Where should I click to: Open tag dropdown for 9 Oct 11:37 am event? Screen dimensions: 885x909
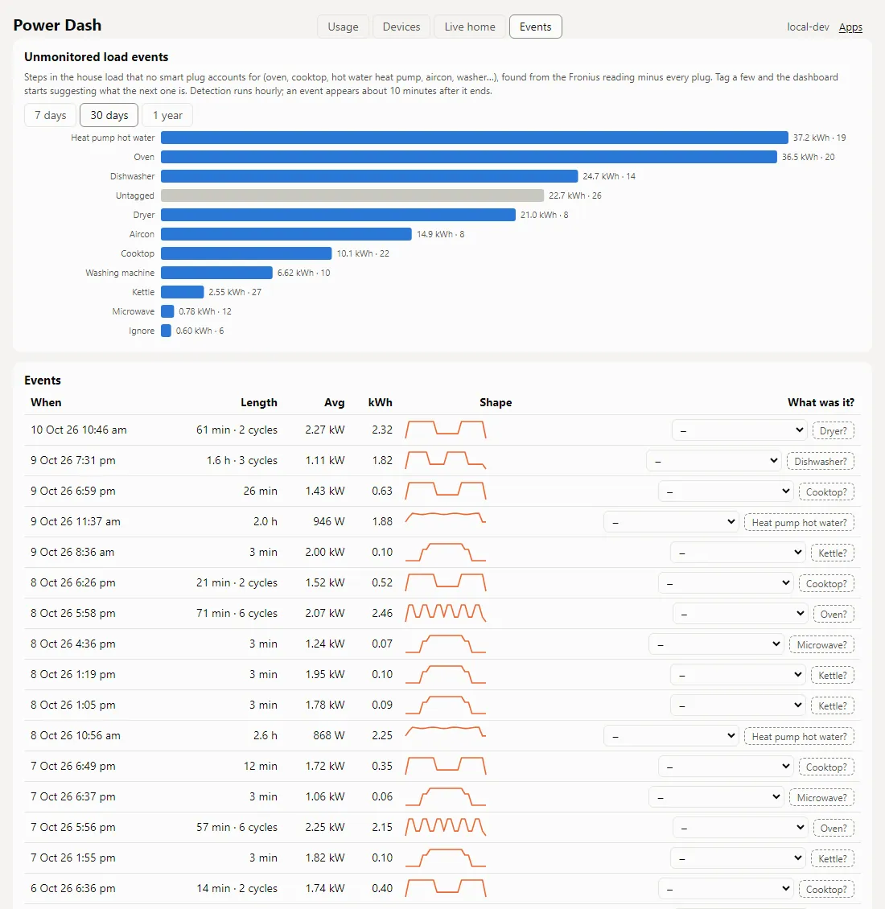click(671, 522)
